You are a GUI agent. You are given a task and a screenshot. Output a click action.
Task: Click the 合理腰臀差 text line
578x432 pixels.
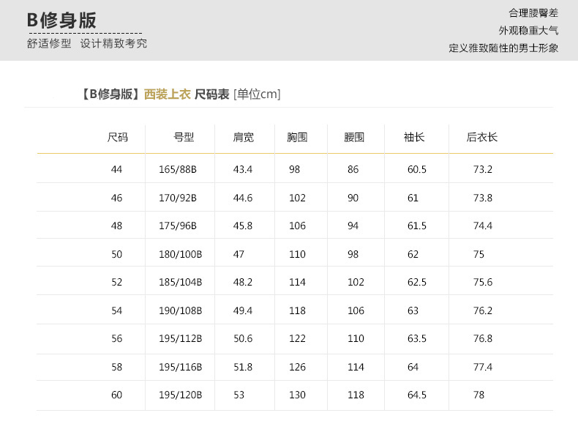533,13
